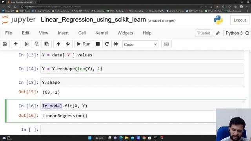
Task: Open the Cell menu
Action: pos(82,33)
